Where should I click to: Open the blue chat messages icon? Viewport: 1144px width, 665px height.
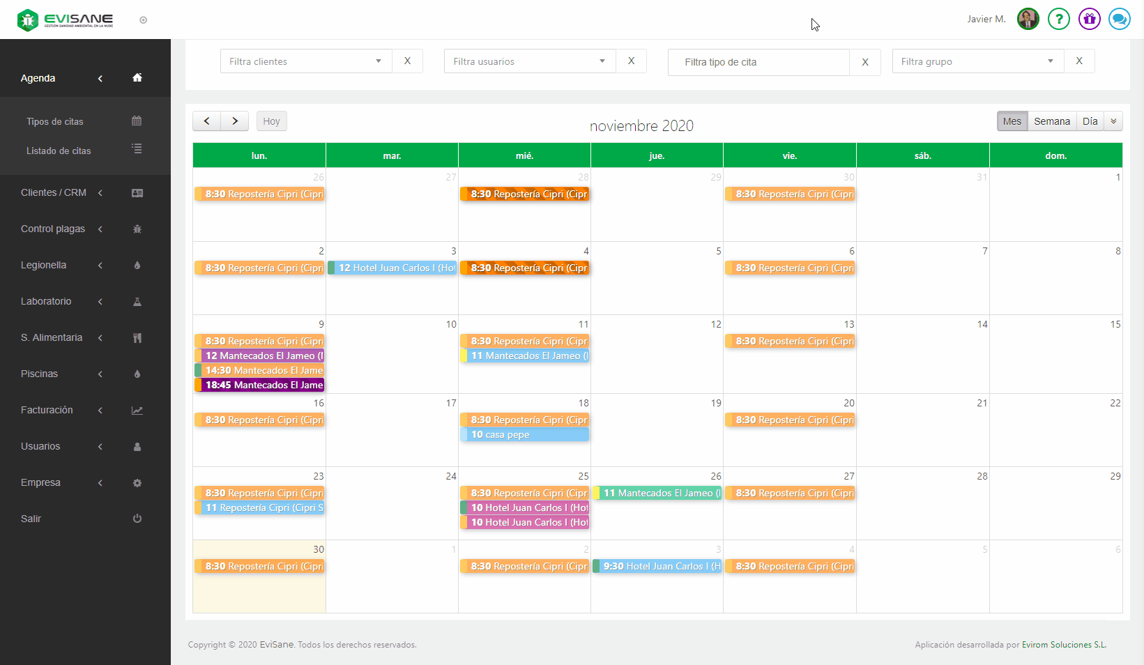tap(1119, 19)
